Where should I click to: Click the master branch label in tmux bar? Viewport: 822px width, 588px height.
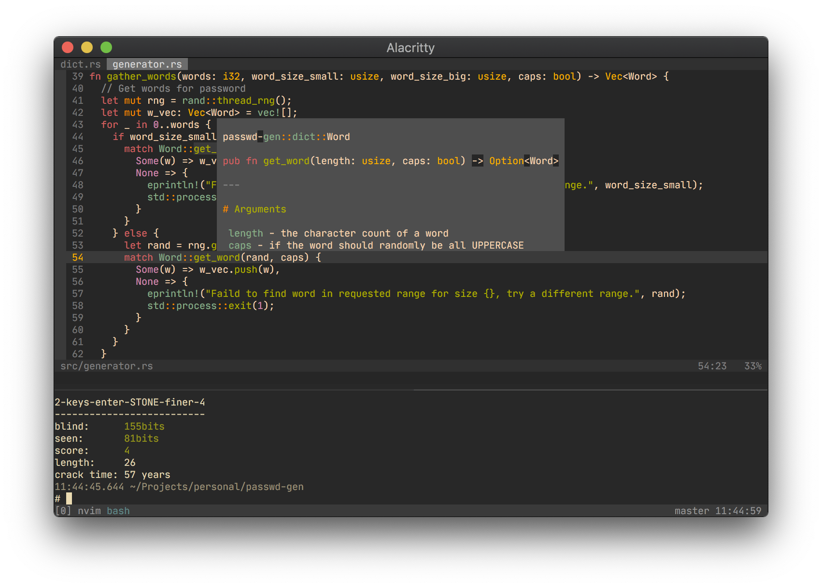(692, 511)
